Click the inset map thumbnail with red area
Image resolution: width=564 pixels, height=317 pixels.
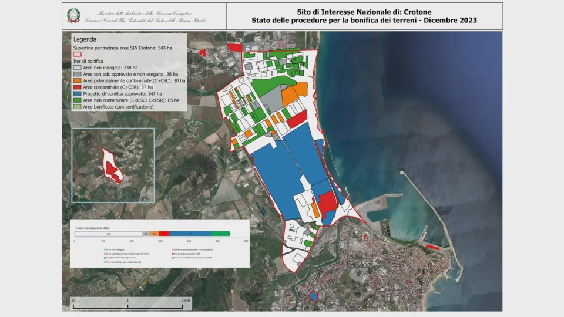pos(113,166)
